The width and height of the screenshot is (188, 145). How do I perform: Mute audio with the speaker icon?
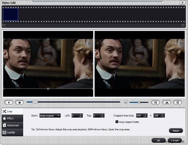[x=126, y=102]
